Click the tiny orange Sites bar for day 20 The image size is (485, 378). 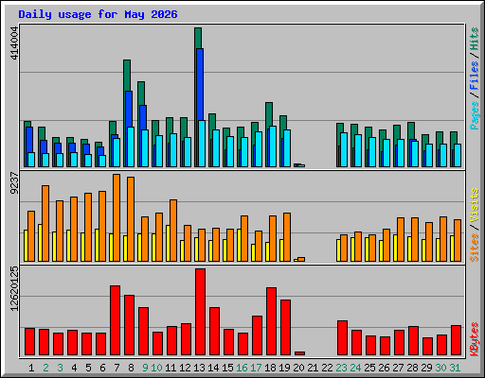coord(301,259)
